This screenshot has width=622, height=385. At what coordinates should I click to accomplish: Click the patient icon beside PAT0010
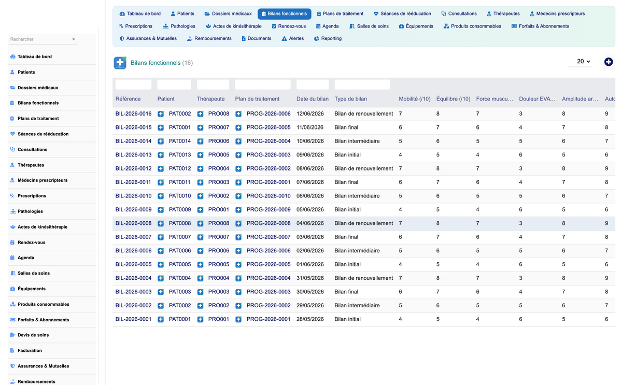[x=161, y=196]
